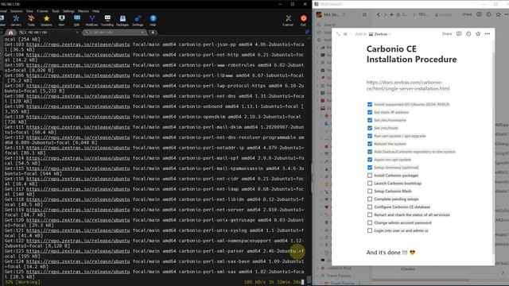Launch the MultiExec tool
The image size is (509, 286).
tap(92, 21)
